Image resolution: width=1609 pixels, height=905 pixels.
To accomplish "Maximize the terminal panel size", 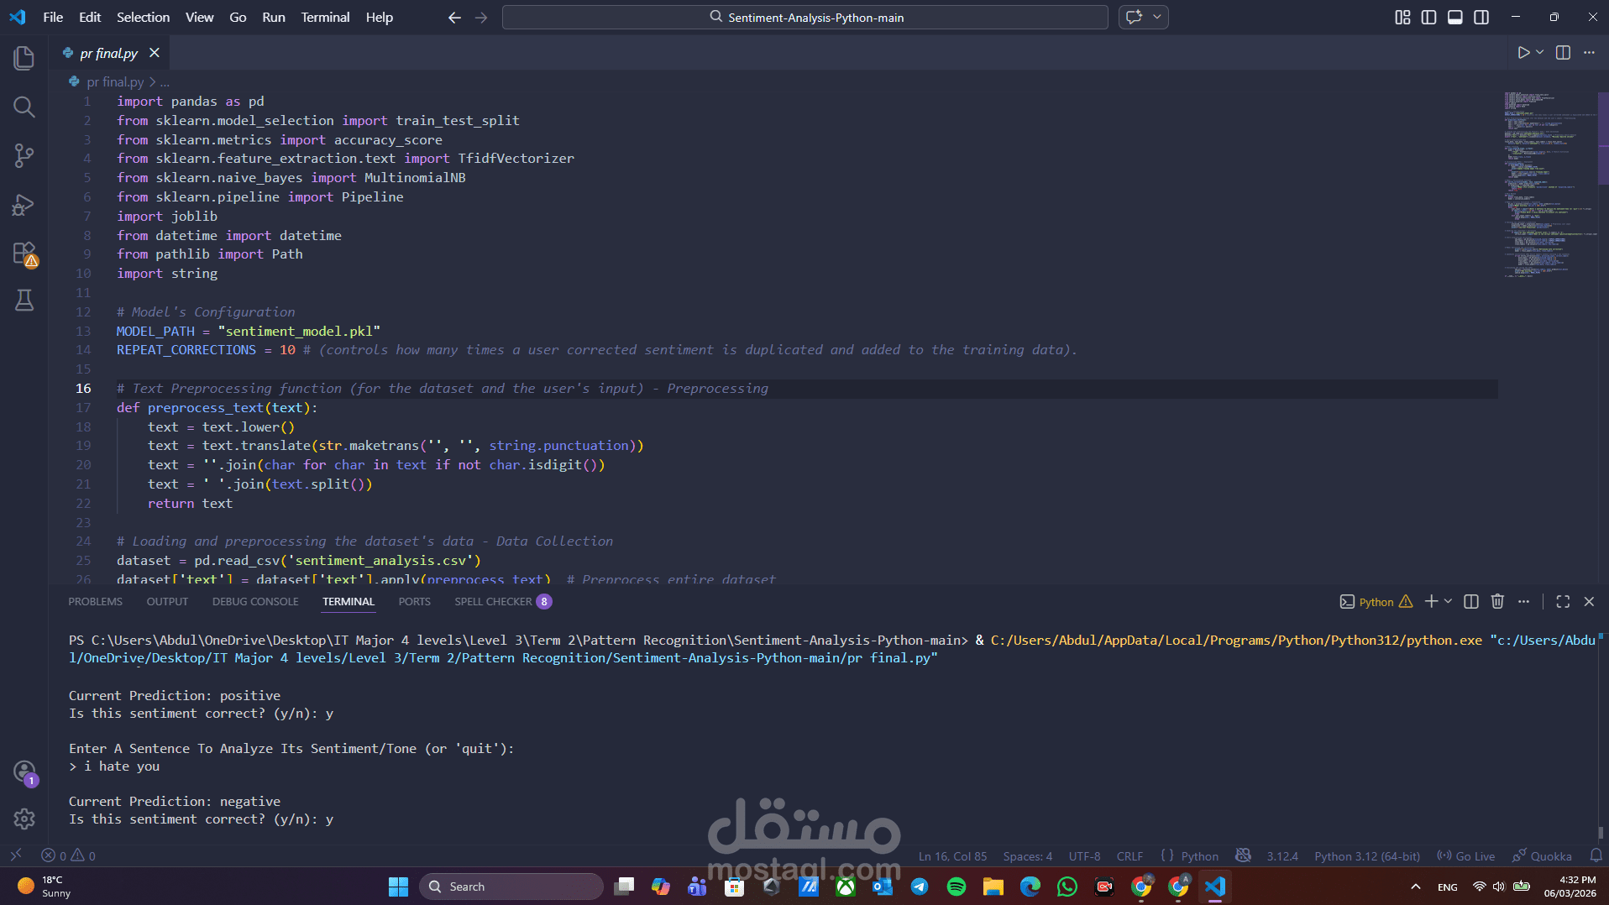I will [1563, 601].
